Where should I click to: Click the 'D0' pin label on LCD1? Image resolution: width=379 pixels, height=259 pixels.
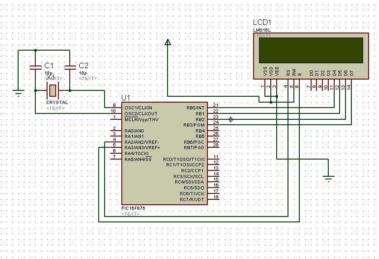pyautogui.click(x=311, y=73)
